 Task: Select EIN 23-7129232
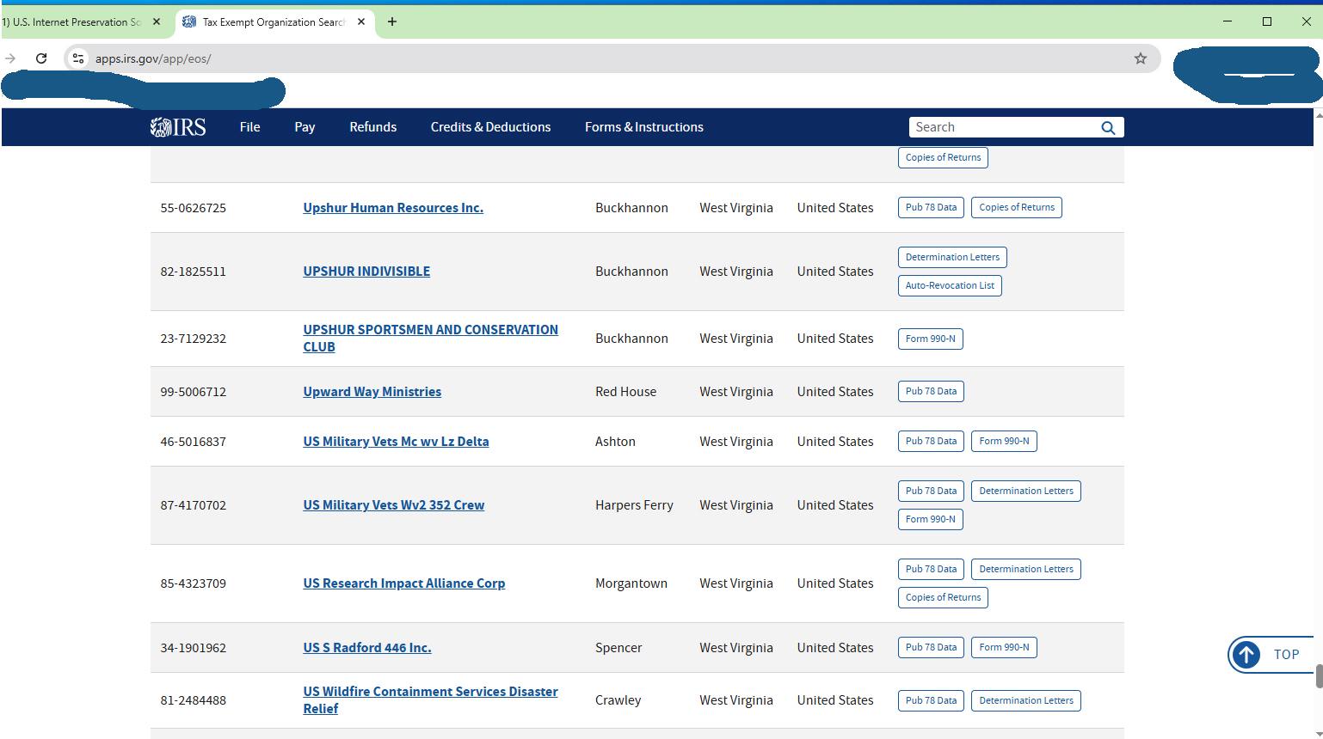pyautogui.click(x=194, y=339)
